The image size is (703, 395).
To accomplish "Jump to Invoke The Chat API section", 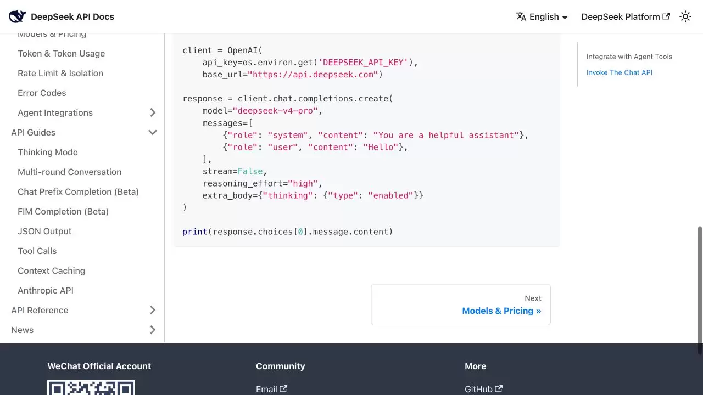I will [620, 72].
